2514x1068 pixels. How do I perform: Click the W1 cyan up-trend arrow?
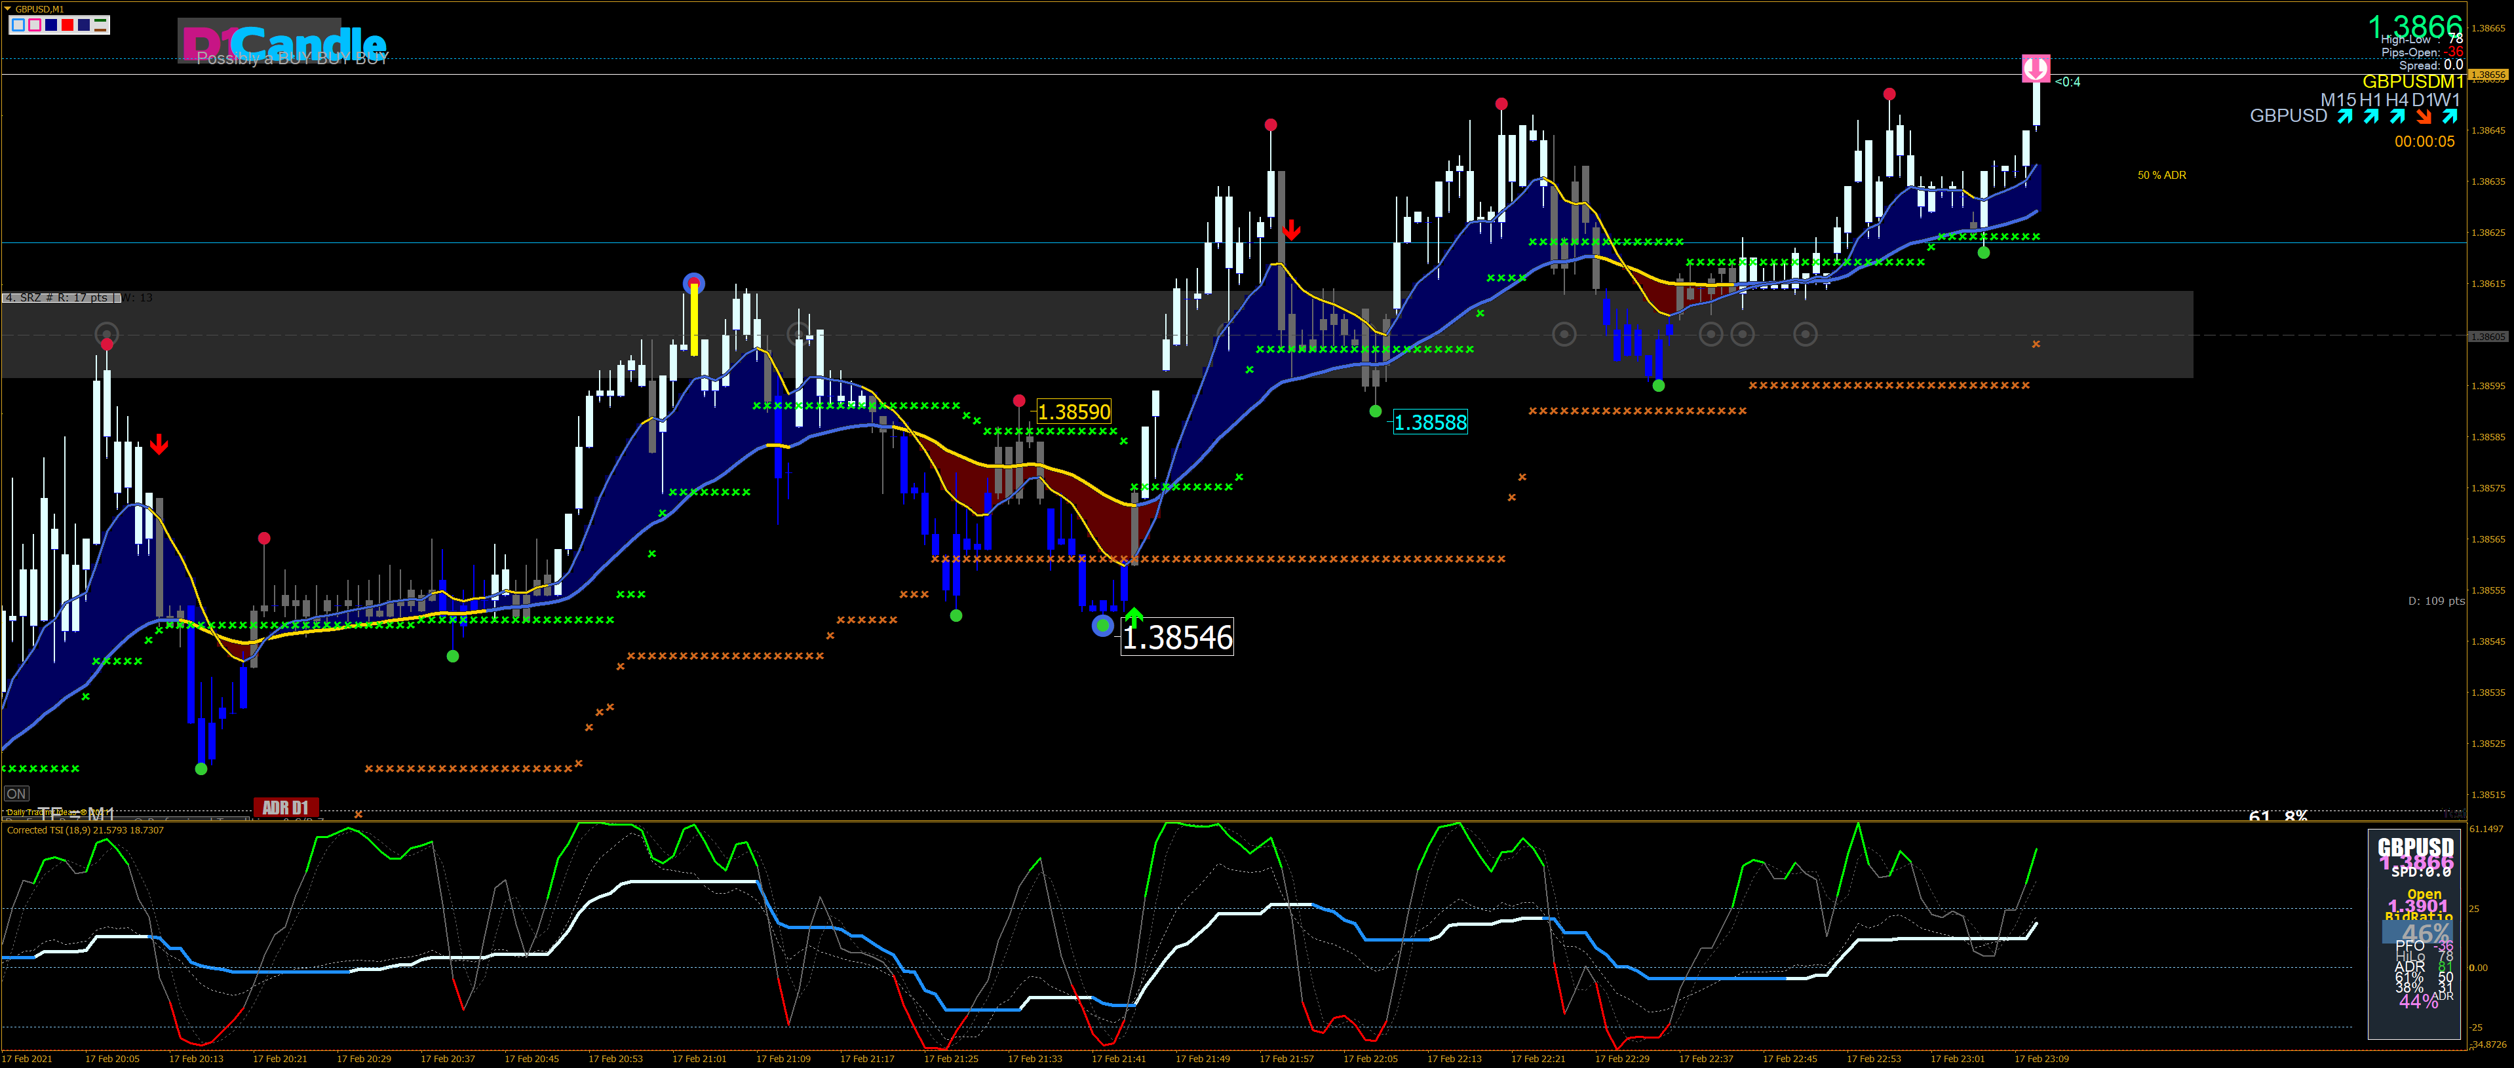click(2450, 117)
